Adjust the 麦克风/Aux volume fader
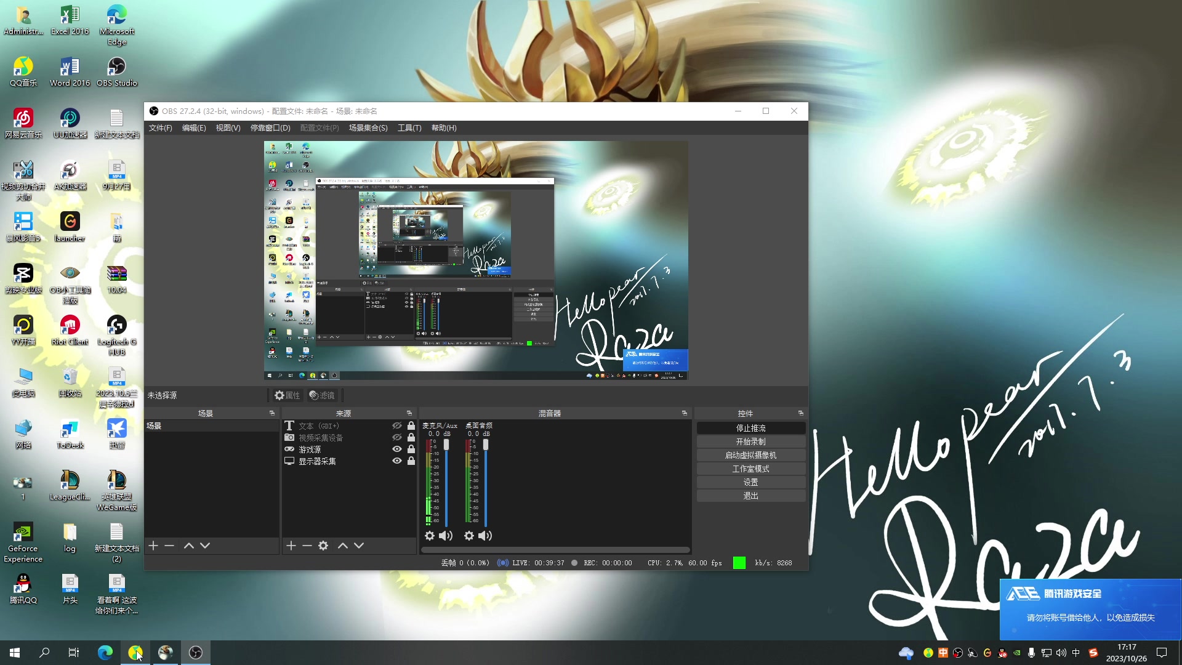Image resolution: width=1182 pixels, height=665 pixels. click(446, 445)
